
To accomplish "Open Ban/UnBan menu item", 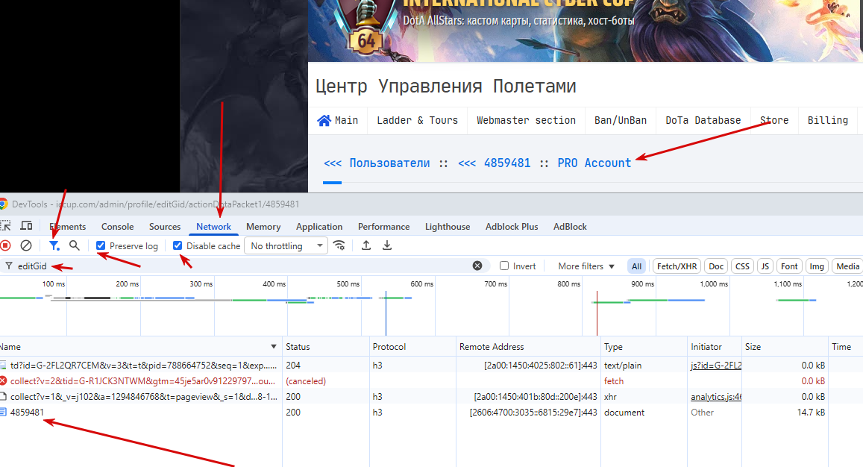I will [x=621, y=121].
